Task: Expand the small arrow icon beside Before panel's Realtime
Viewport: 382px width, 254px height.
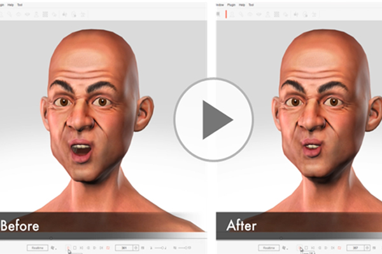Action: coord(53,248)
